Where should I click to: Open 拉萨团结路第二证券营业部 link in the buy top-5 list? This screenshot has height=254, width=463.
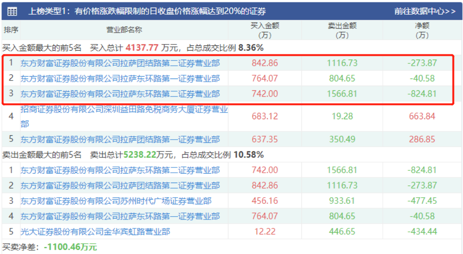[x=120, y=63]
